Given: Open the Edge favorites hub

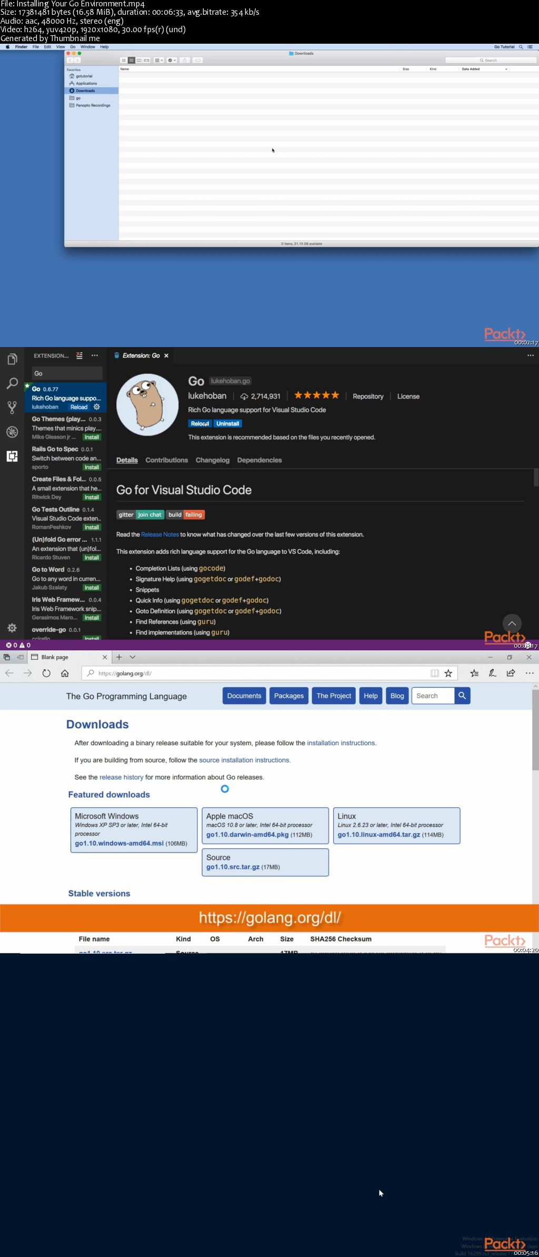Looking at the screenshot, I should click(474, 673).
